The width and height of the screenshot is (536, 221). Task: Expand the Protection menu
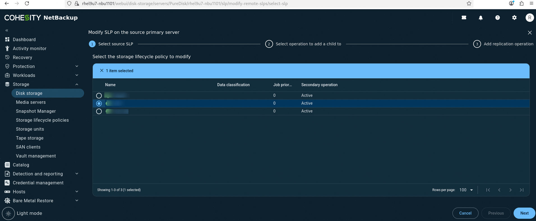pyautogui.click(x=77, y=66)
